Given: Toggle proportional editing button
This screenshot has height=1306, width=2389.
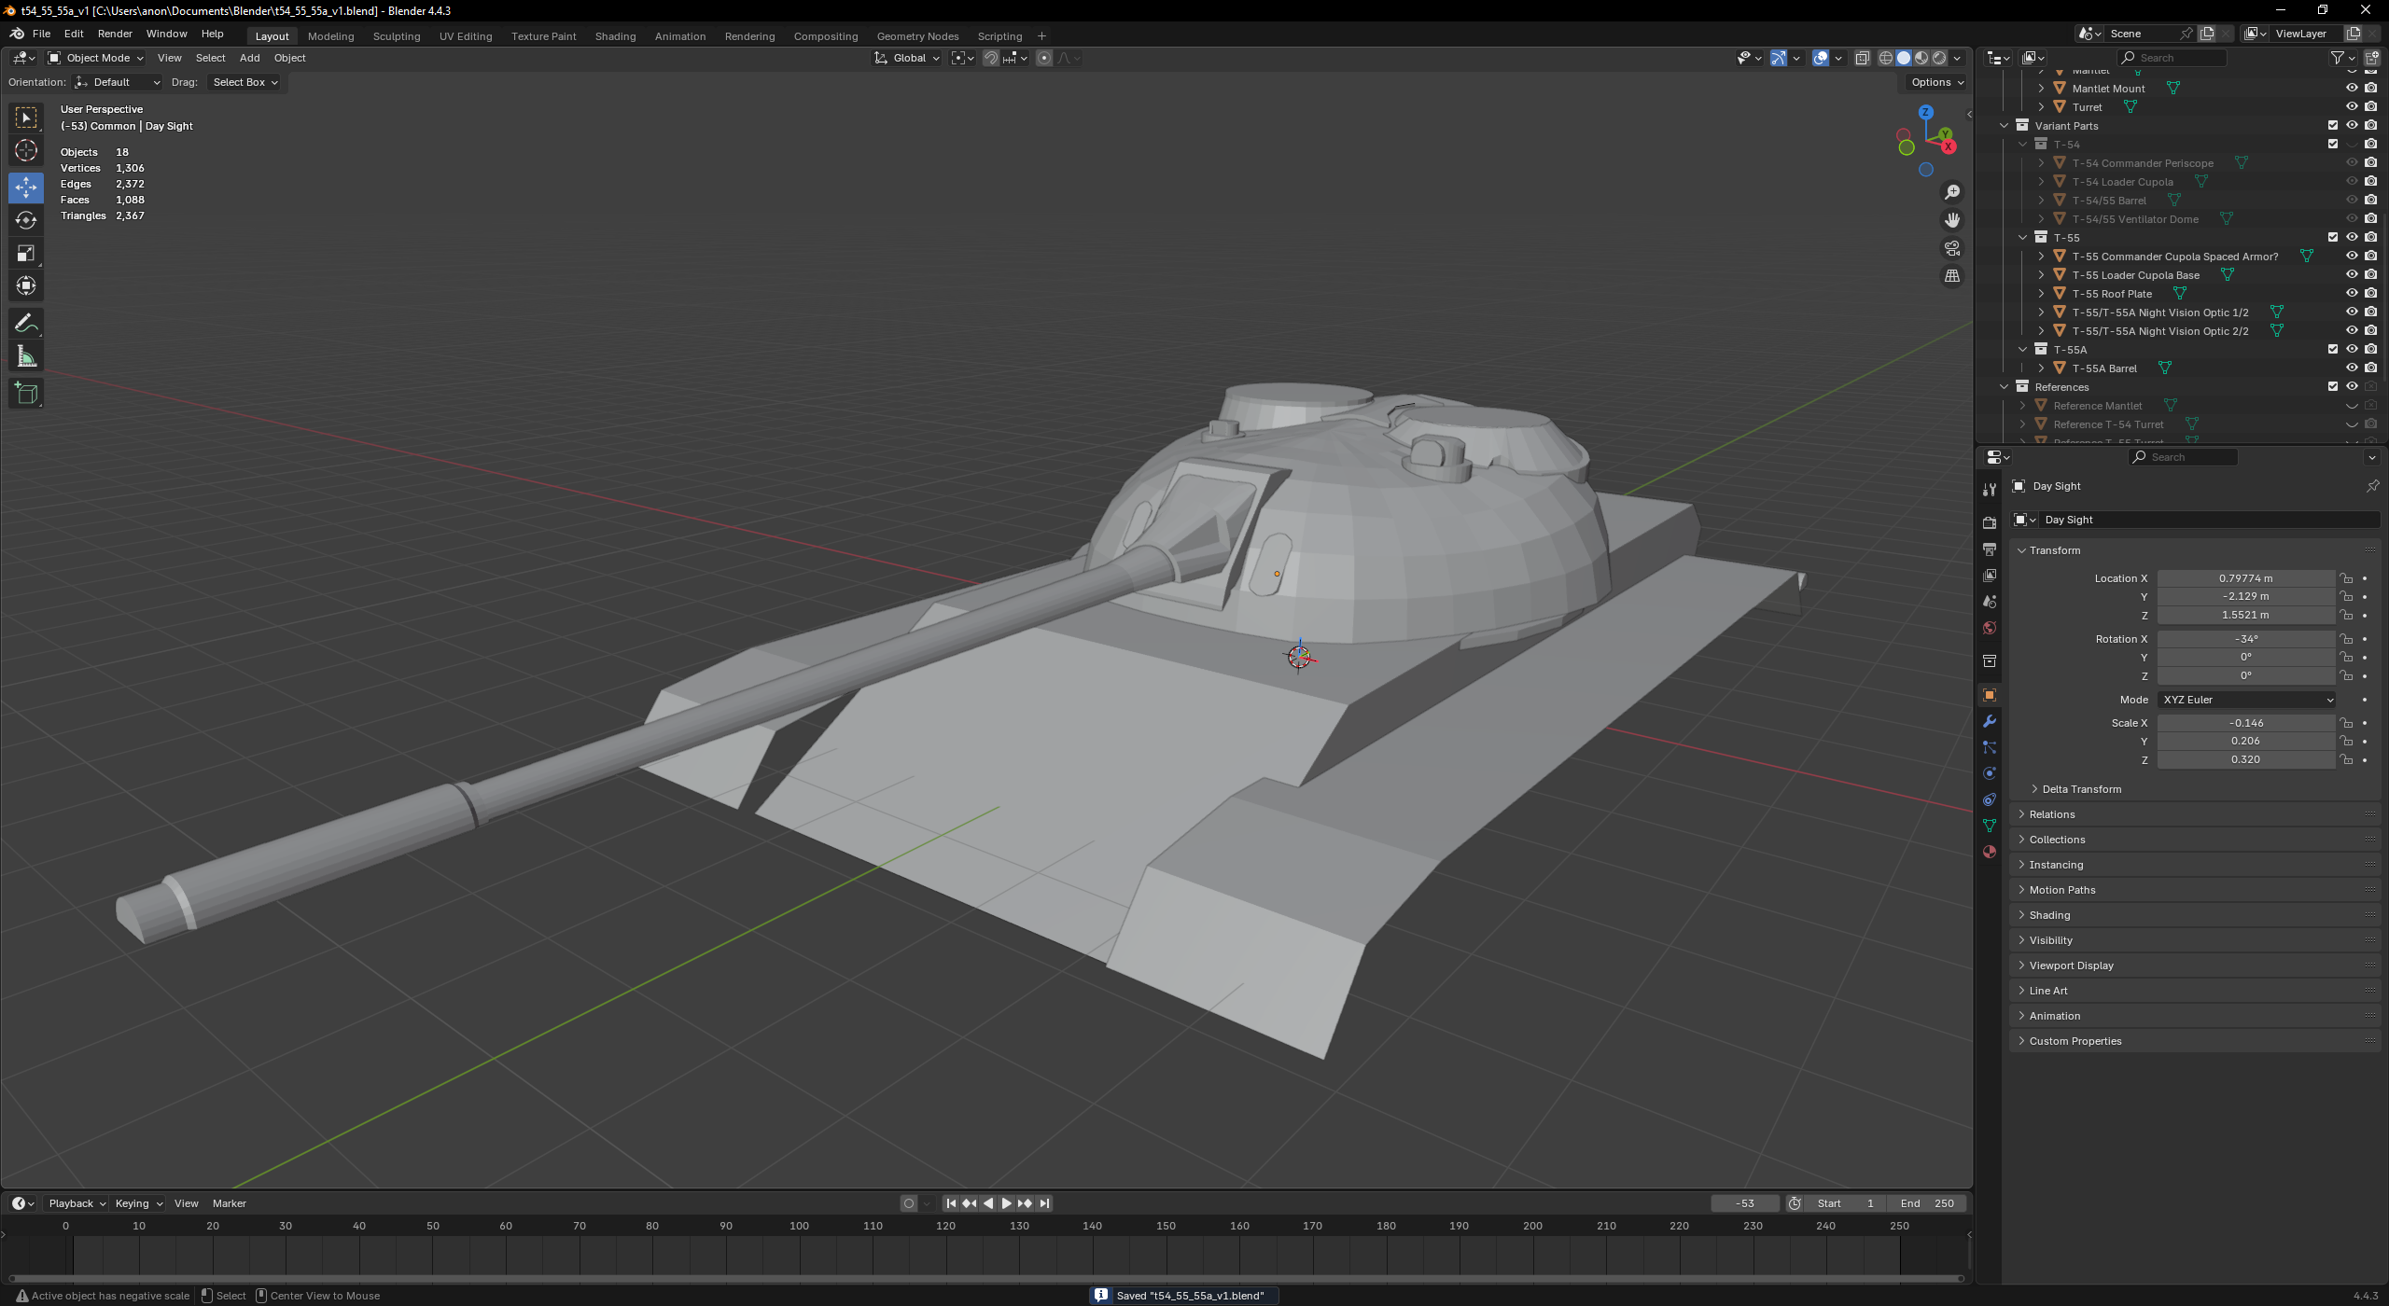Looking at the screenshot, I should (x=1044, y=58).
